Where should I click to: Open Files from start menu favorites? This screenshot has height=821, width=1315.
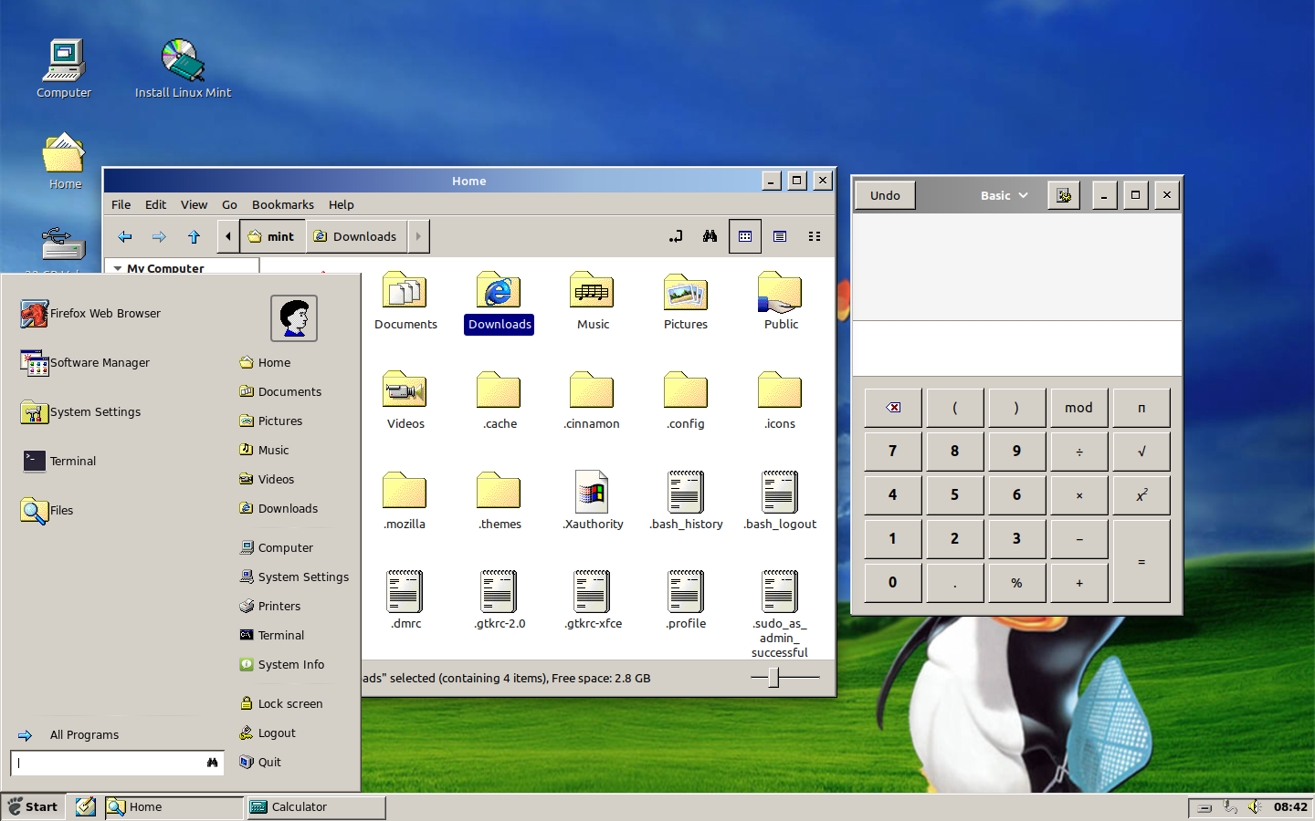(x=47, y=510)
